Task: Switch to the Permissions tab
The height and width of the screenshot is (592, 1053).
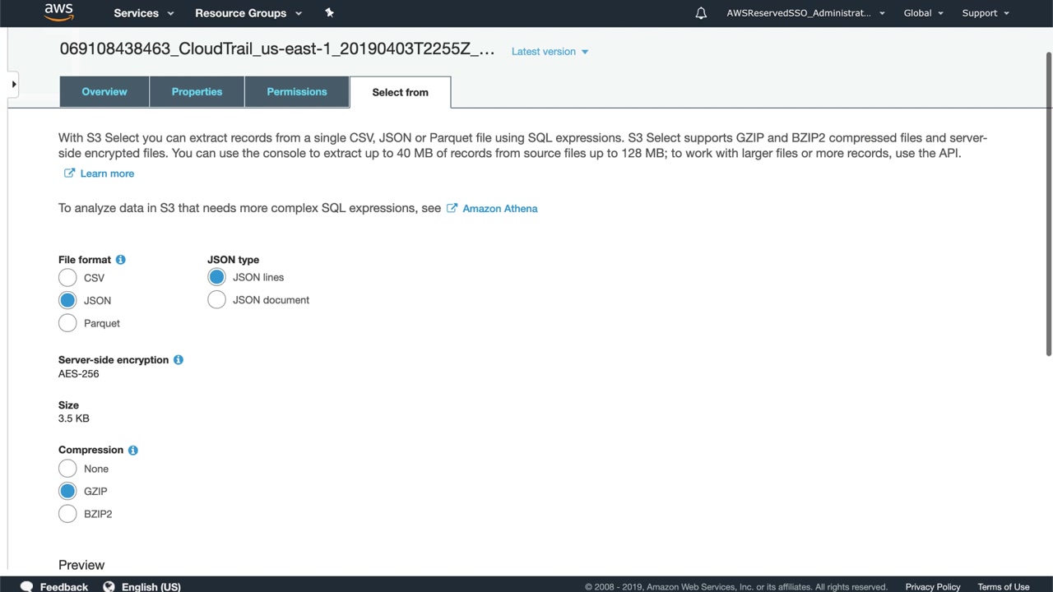Action: [297, 91]
